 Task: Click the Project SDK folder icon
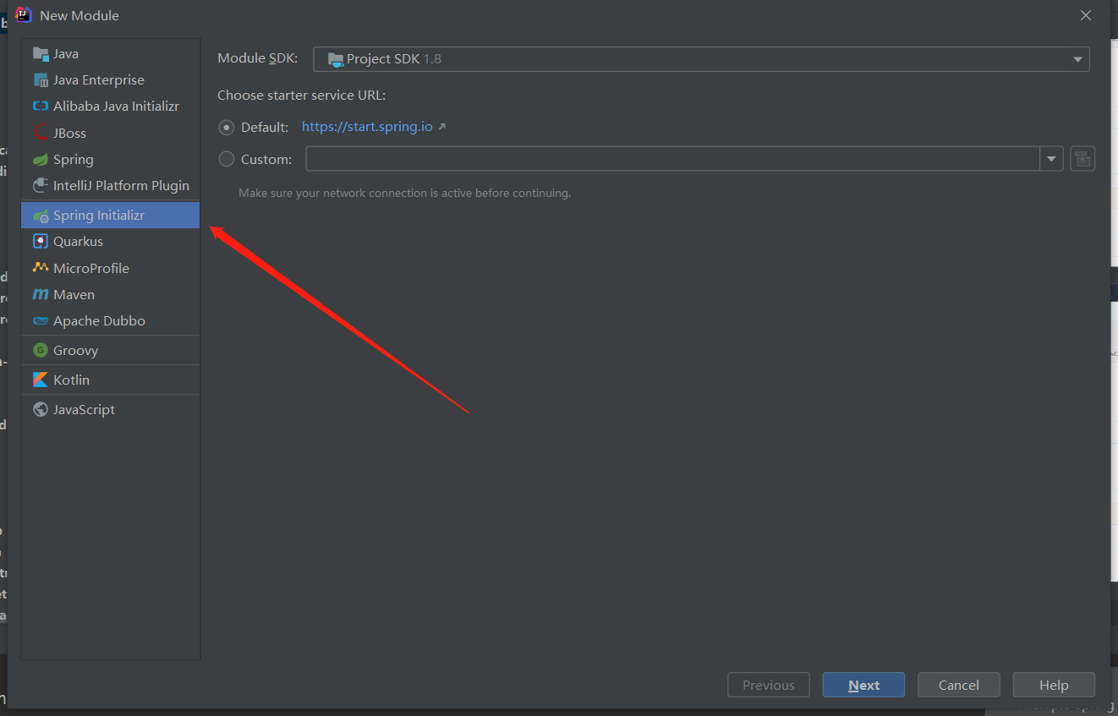[336, 59]
